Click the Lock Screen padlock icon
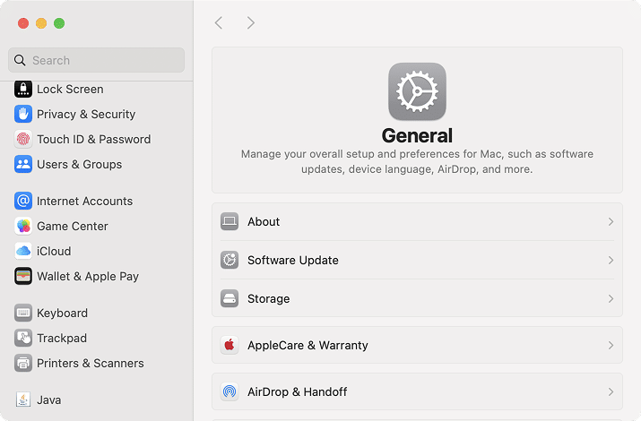Image resolution: width=641 pixels, height=421 pixels. (x=23, y=89)
